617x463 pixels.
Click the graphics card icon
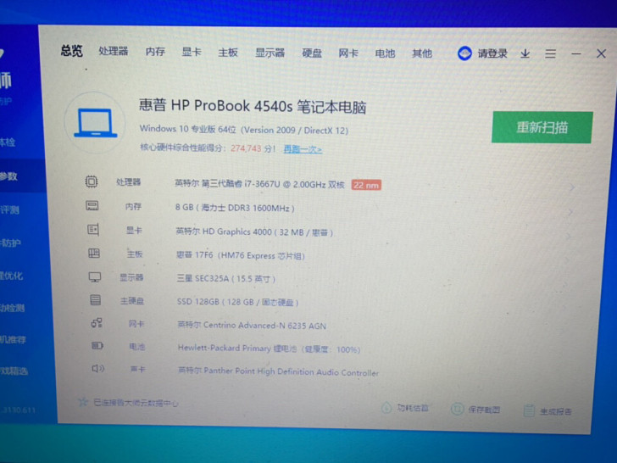point(93,230)
